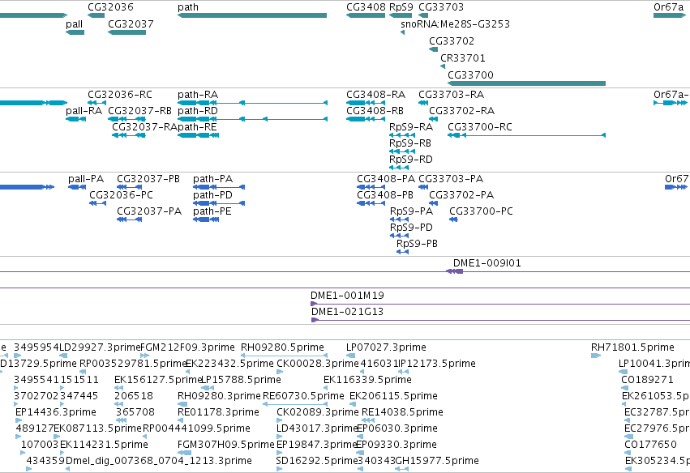Click the CG3408-PB protein label

(385, 196)
